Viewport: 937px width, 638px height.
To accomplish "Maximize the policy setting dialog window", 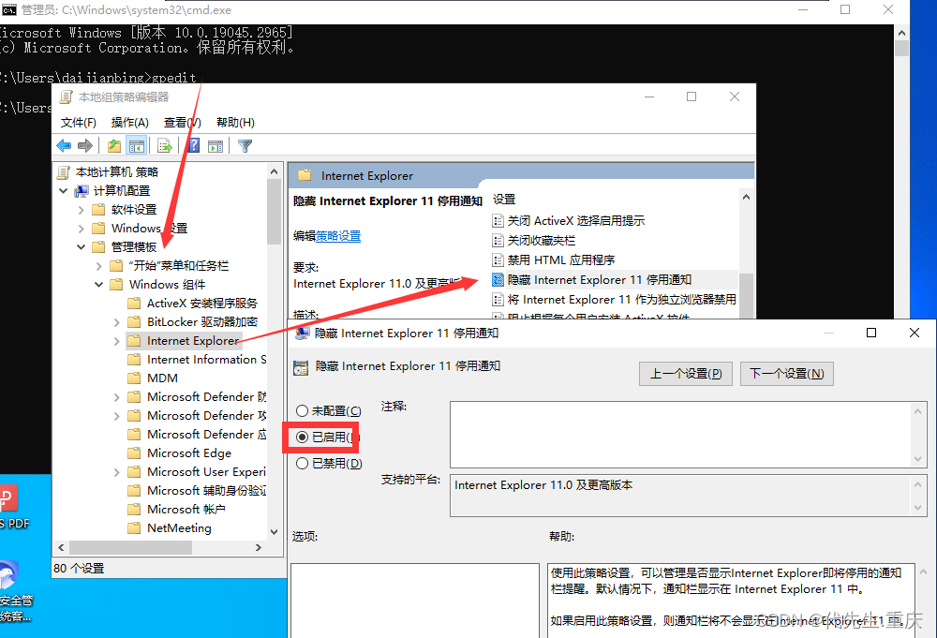I will [x=871, y=333].
